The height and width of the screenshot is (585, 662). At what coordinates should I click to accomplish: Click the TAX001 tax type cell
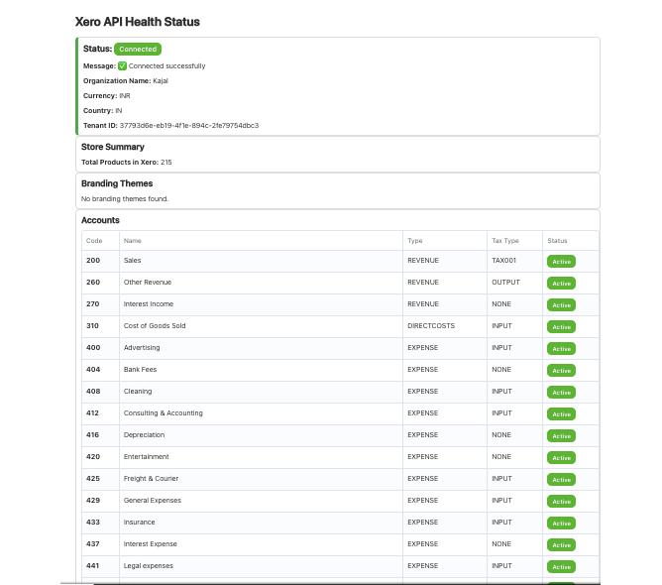point(503,261)
